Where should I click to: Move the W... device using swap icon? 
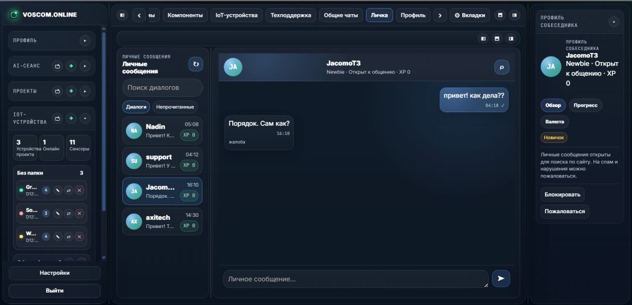(x=69, y=237)
